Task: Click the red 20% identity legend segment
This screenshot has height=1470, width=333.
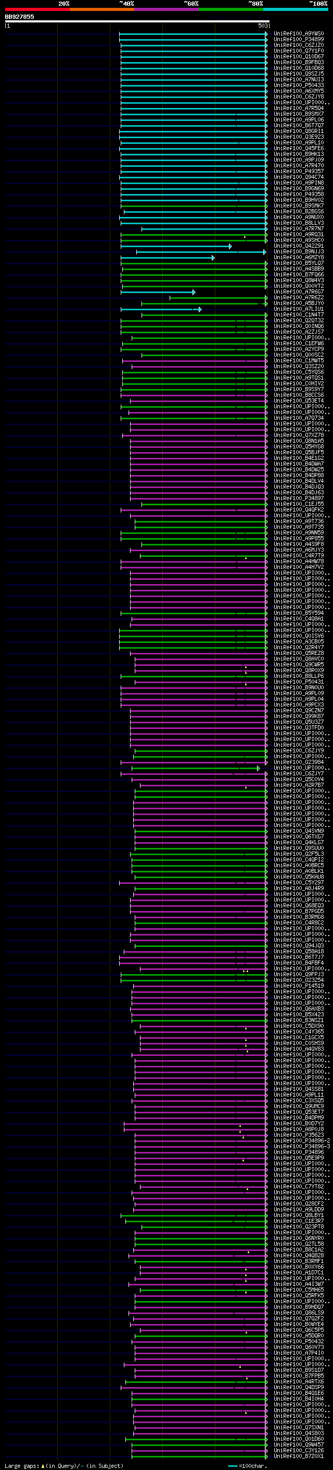Action: click(37, 9)
